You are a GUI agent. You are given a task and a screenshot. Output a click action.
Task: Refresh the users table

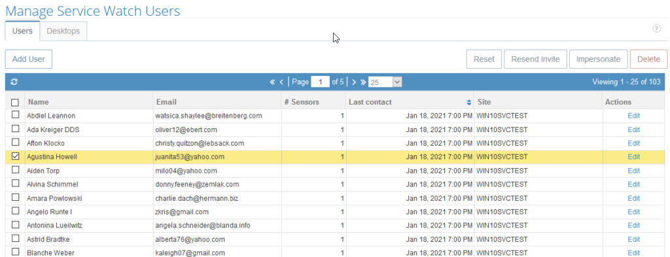pos(14,82)
